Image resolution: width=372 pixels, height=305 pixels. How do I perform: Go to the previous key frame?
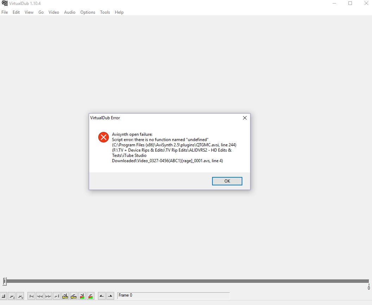point(65,296)
